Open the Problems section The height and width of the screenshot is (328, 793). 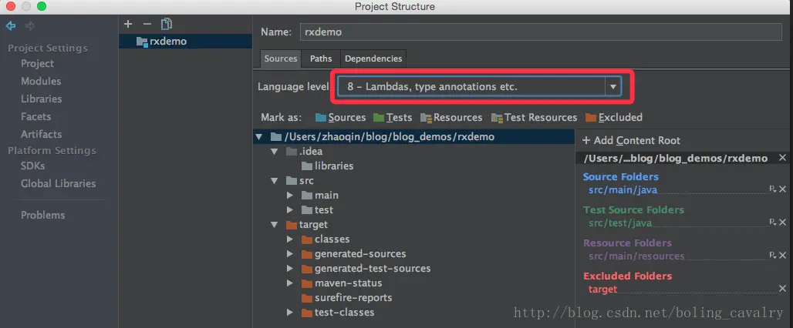[x=43, y=215]
